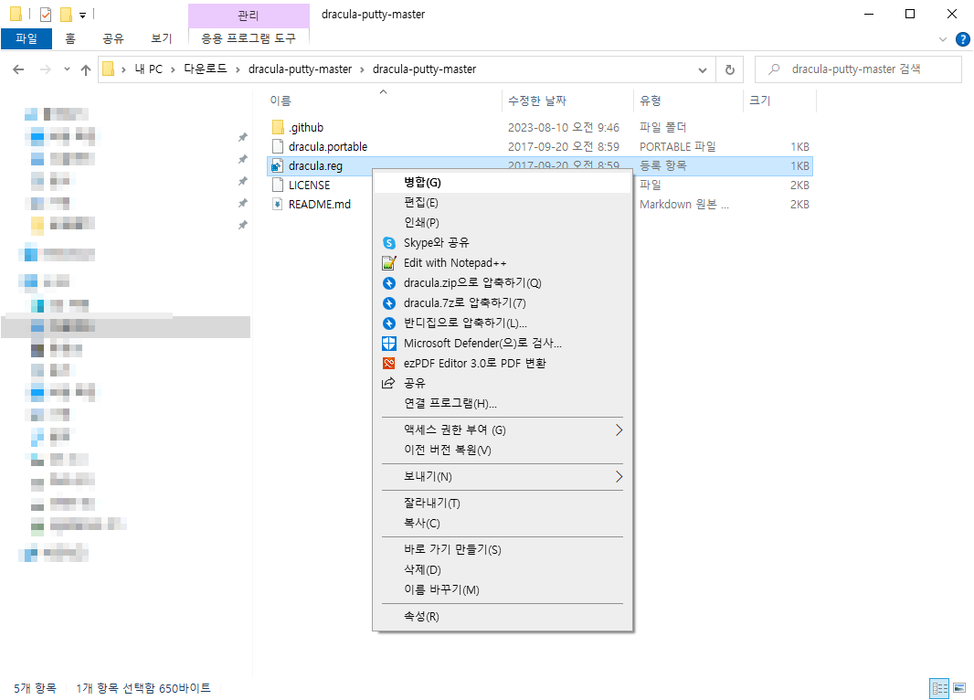Click first dracula-putty-master breadcrumb
This screenshot has width=974, height=700.
point(300,69)
